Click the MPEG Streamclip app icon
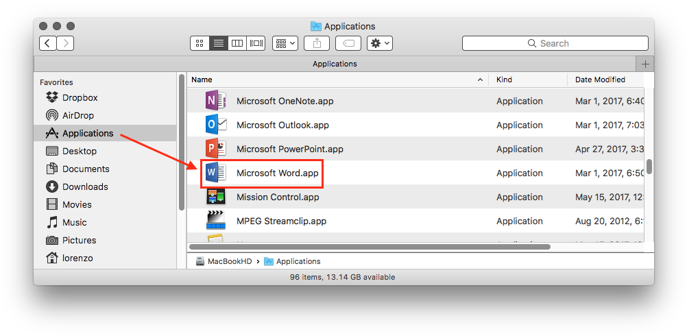Screen dimensions: 687x336 pos(215,221)
